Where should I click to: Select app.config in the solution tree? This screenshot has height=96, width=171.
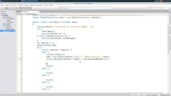coord(8,27)
